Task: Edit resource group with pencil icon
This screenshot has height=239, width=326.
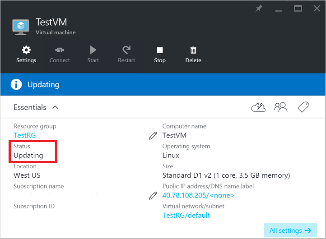Action: (153, 136)
